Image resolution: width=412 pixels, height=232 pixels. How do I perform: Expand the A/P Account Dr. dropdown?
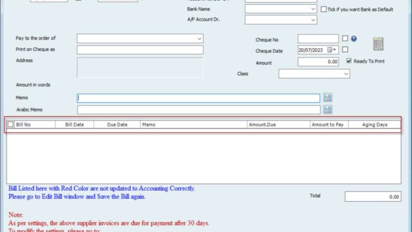tap(313, 20)
